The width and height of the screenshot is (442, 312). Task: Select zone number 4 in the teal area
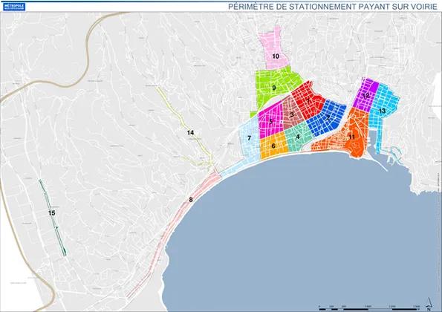(298, 137)
